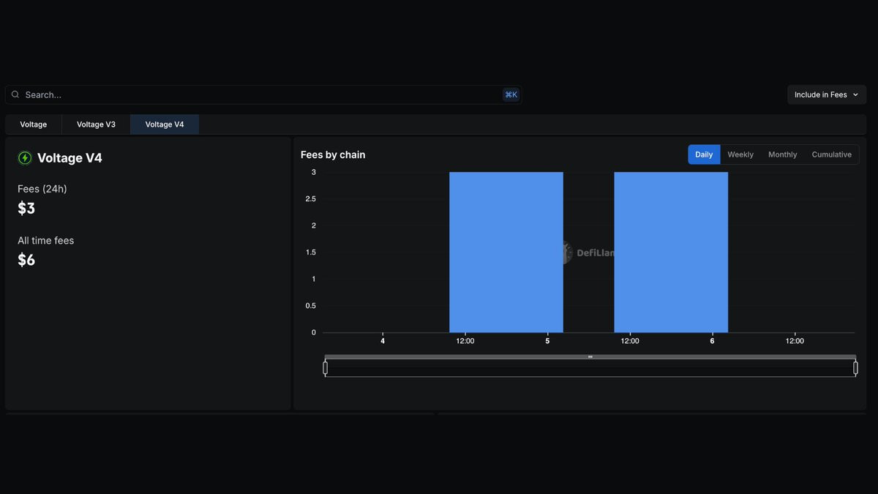Screen dimensions: 878x494
Task: Click the All time fees label
Action: tap(46, 240)
